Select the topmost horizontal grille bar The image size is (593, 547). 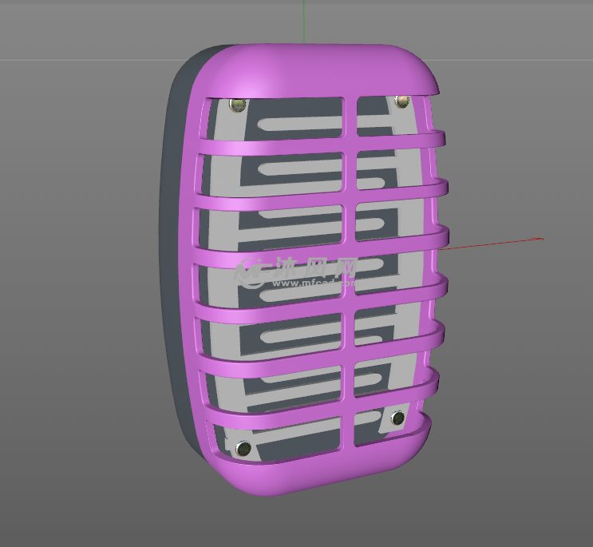pyautogui.click(x=319, y=146)
